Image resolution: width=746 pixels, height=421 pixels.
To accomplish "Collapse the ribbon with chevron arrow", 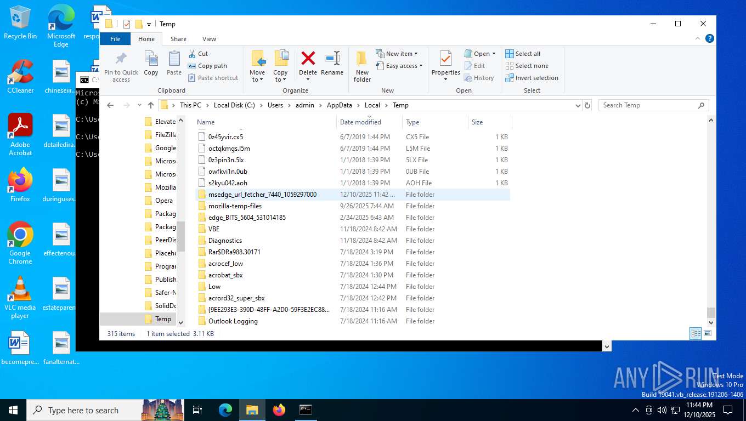I will coord(697,38).
